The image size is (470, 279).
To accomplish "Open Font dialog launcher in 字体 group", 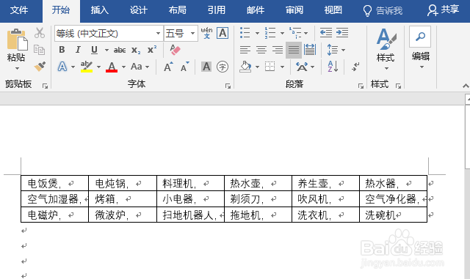I will click(228, 86).
